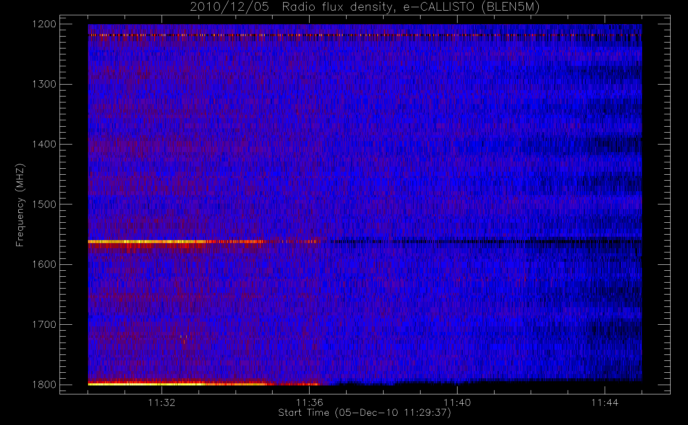Click the 11:36 time tick label

point(310,402)
